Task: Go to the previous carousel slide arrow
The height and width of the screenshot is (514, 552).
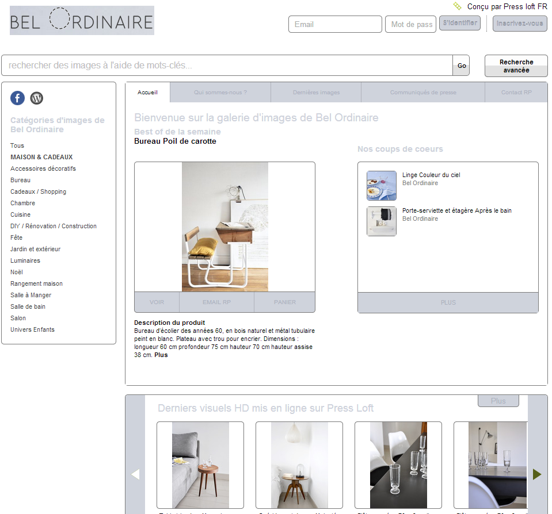Action: [x=135, y=474]
